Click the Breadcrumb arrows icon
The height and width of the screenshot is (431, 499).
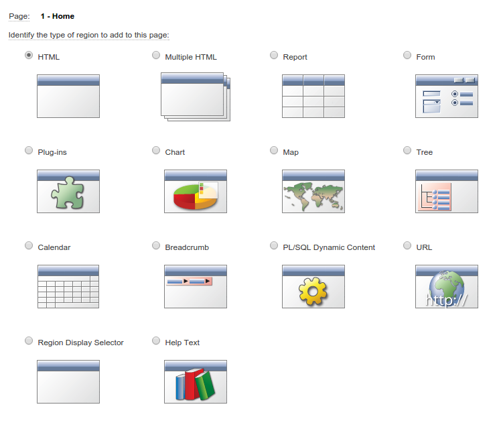click(196, 286)
